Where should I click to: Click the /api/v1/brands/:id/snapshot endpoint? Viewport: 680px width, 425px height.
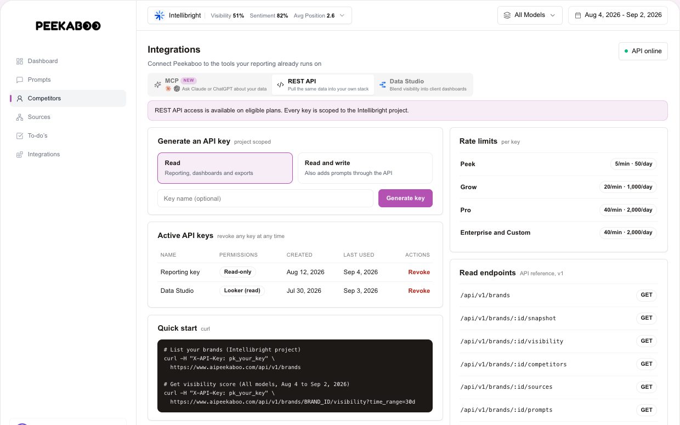508,319
